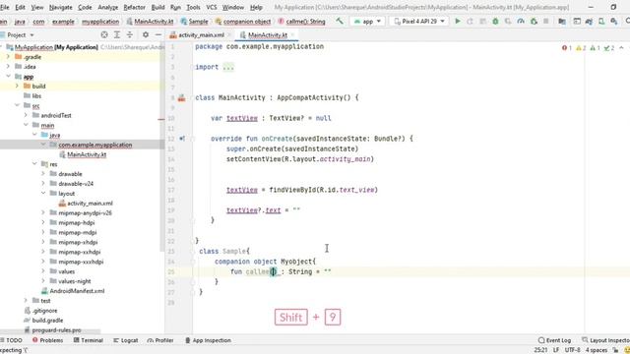The image size is (630, 354).
Task: Click the Sync Project with Gradle icon
Action: tap(589, 22)
